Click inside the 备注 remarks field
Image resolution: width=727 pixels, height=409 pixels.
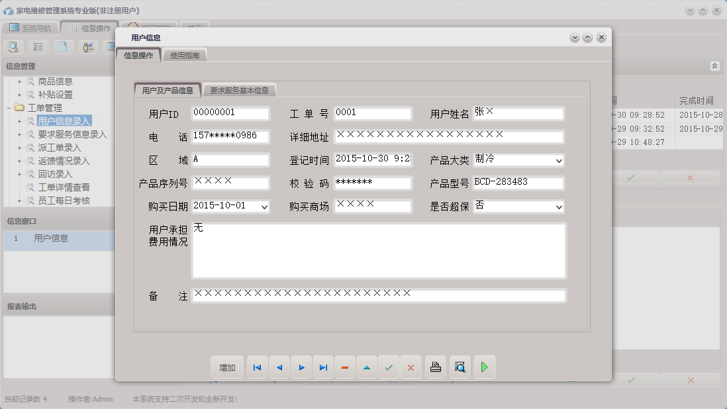(x=377, y=295)
